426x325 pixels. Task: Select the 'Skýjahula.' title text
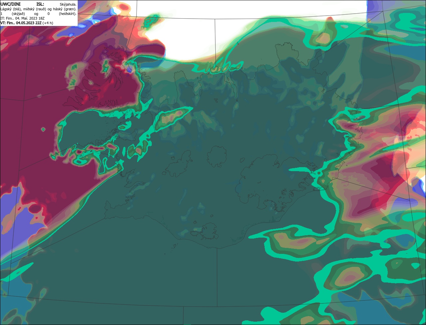coord(68,4)
